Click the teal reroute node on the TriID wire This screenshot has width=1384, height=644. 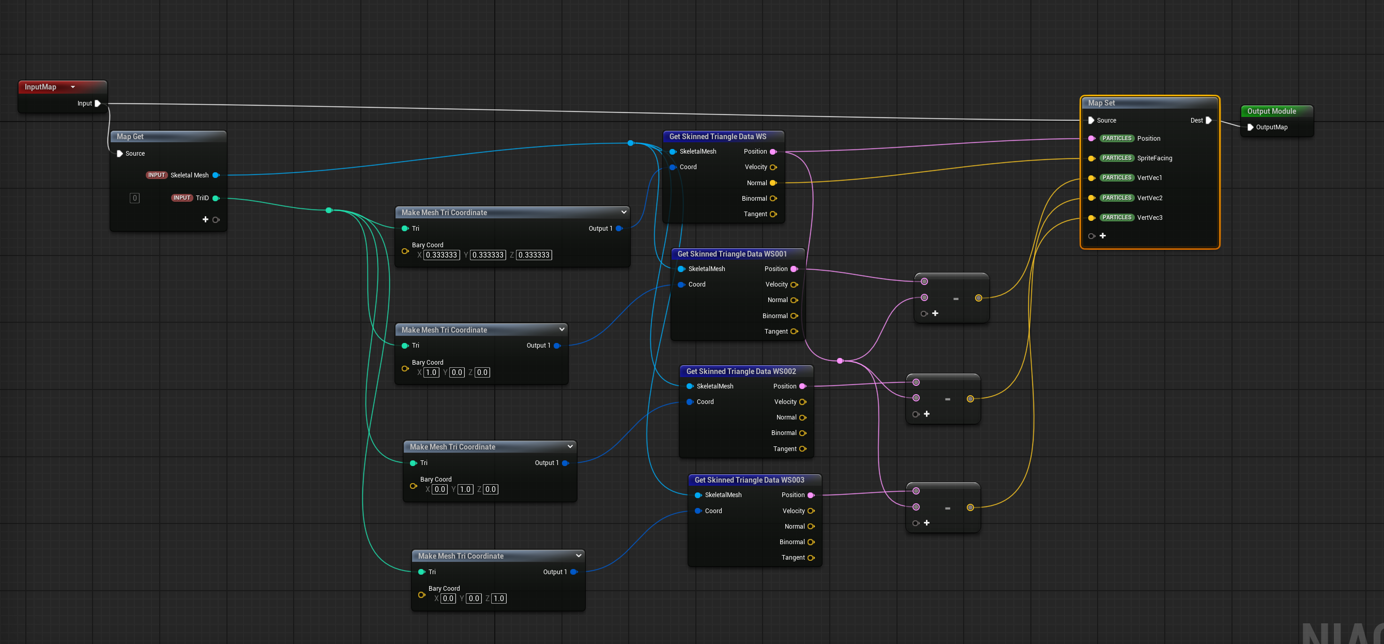(329, 210)
